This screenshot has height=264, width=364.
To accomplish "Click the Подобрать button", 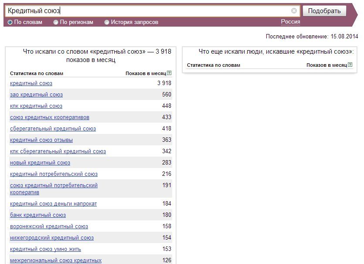I will tap(324, 11).
